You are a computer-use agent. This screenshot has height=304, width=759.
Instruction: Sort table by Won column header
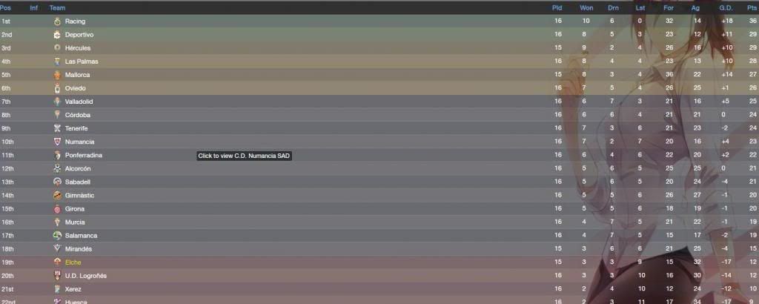tap(586, 7)
